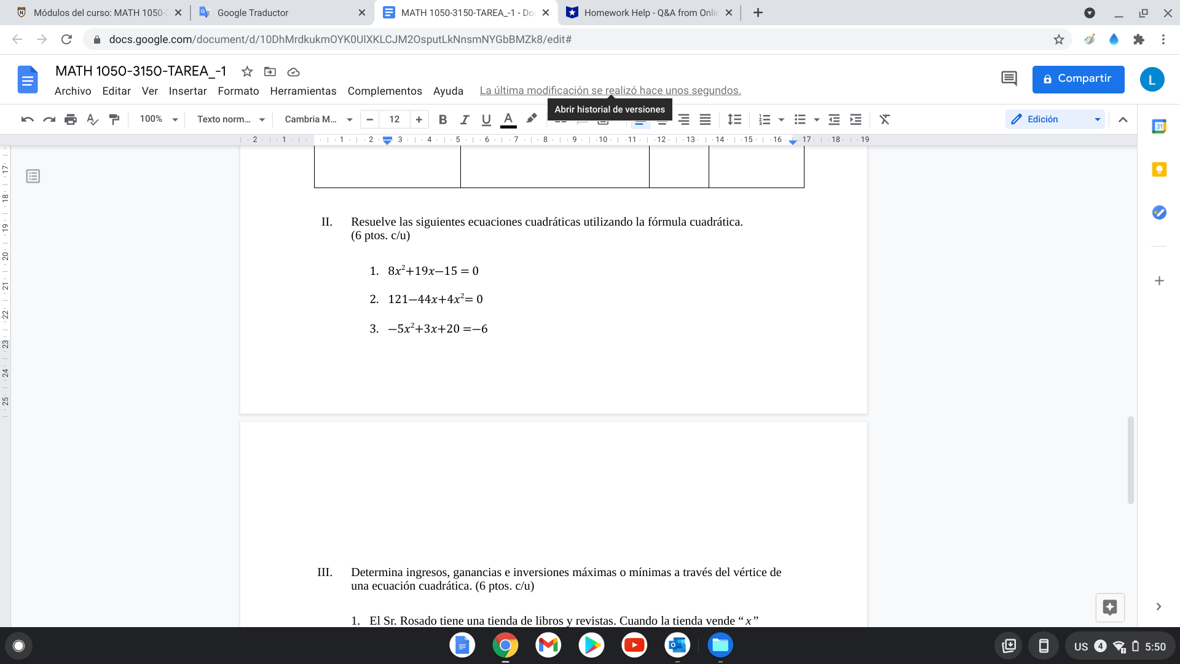Viewport: 1180px width, 664px height.
Task: Open the version history link
Action: pyautogui.click(x=610, y=90)
